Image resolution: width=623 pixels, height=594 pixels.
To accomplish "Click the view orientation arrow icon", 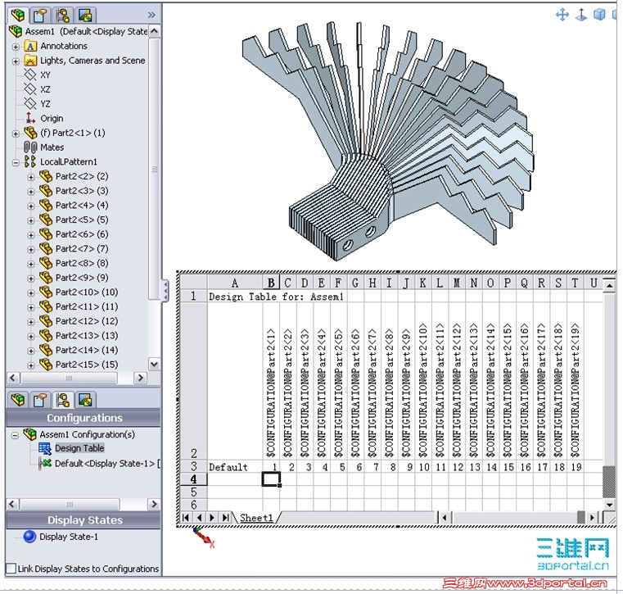I will click(581, 15).
